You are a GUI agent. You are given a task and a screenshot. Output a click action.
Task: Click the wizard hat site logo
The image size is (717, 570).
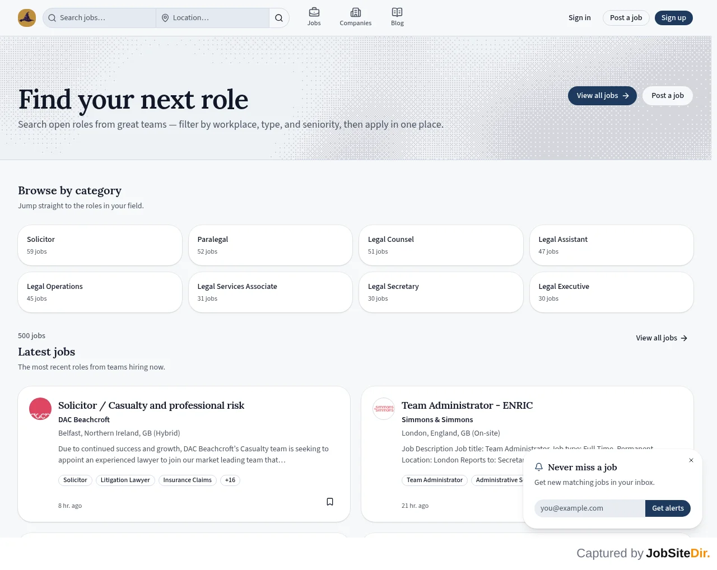tap(27, 18)
